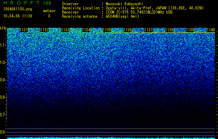The image size is (218, 139).
Task: Click the 1134 time marker
Action: 86,30
